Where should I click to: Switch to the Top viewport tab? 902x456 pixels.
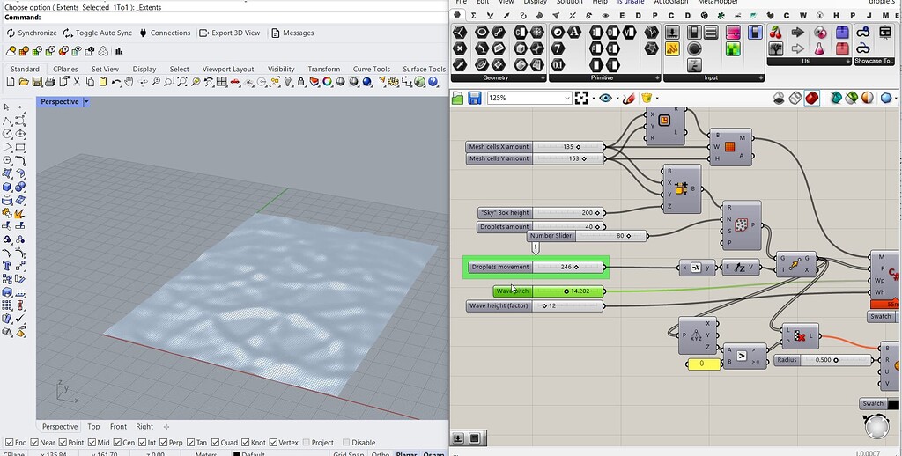click(93, 427)
